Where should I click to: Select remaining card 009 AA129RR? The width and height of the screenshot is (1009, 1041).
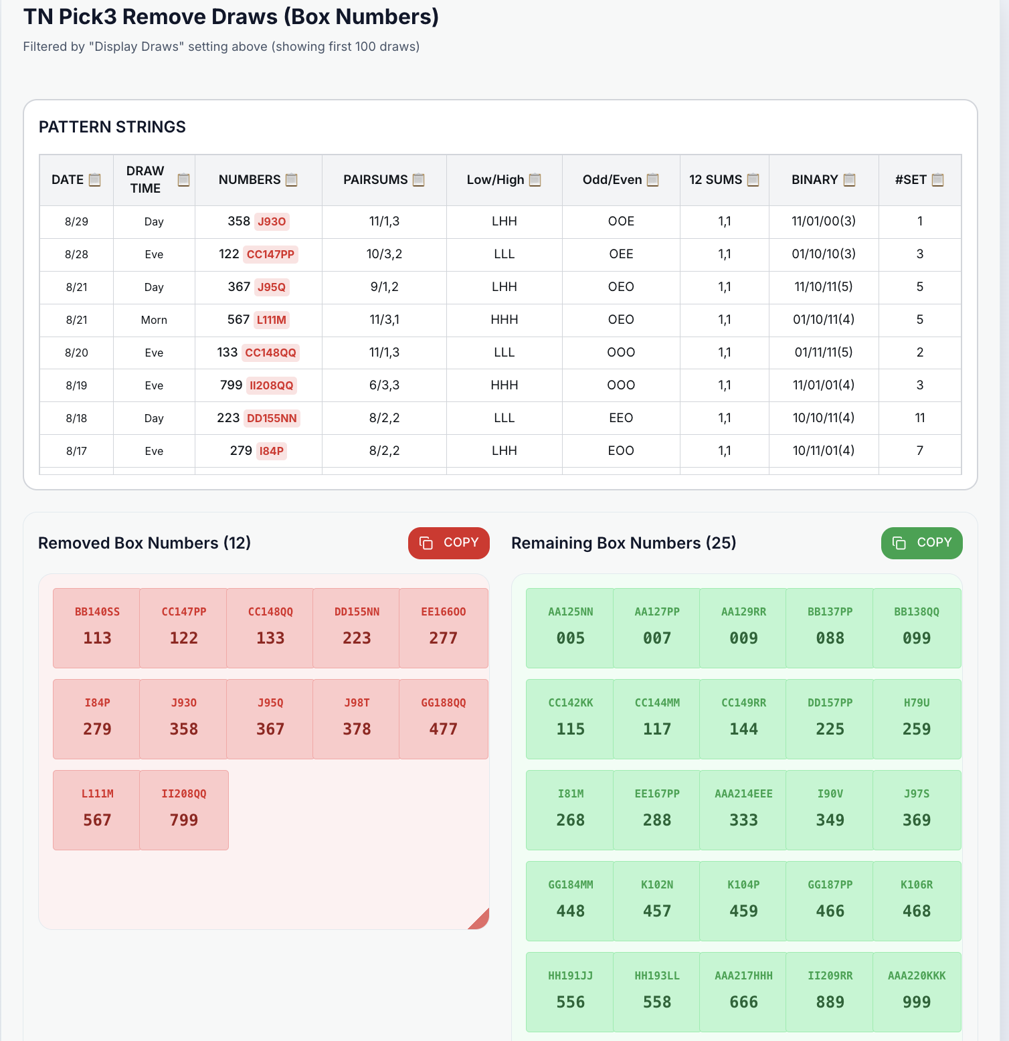tap(743, 628)
